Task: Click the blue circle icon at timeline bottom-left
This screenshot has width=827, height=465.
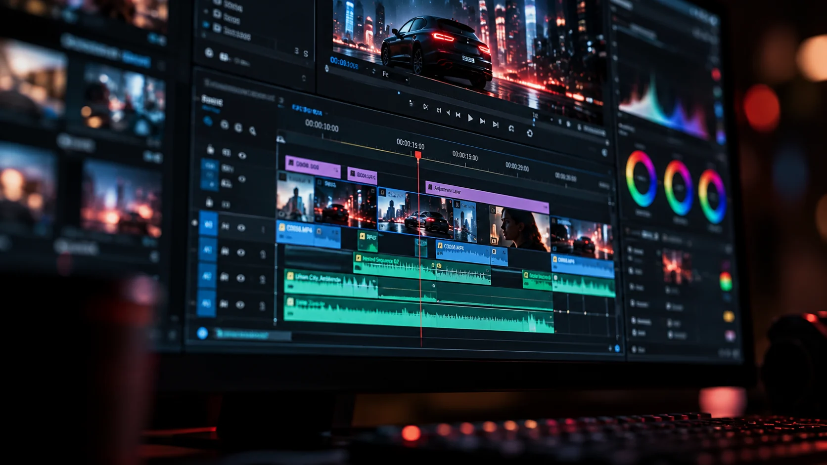Action: pyautogui.click(x=202, y=333)
